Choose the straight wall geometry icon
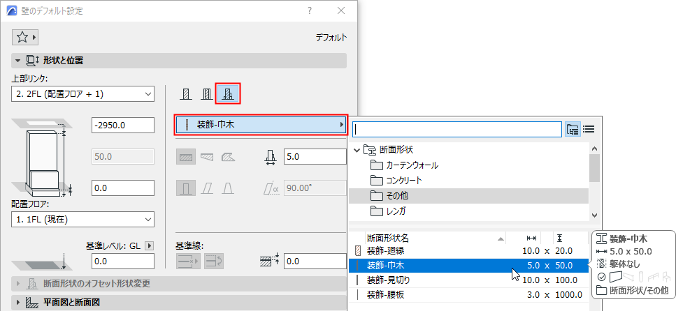 click(186, 157)
